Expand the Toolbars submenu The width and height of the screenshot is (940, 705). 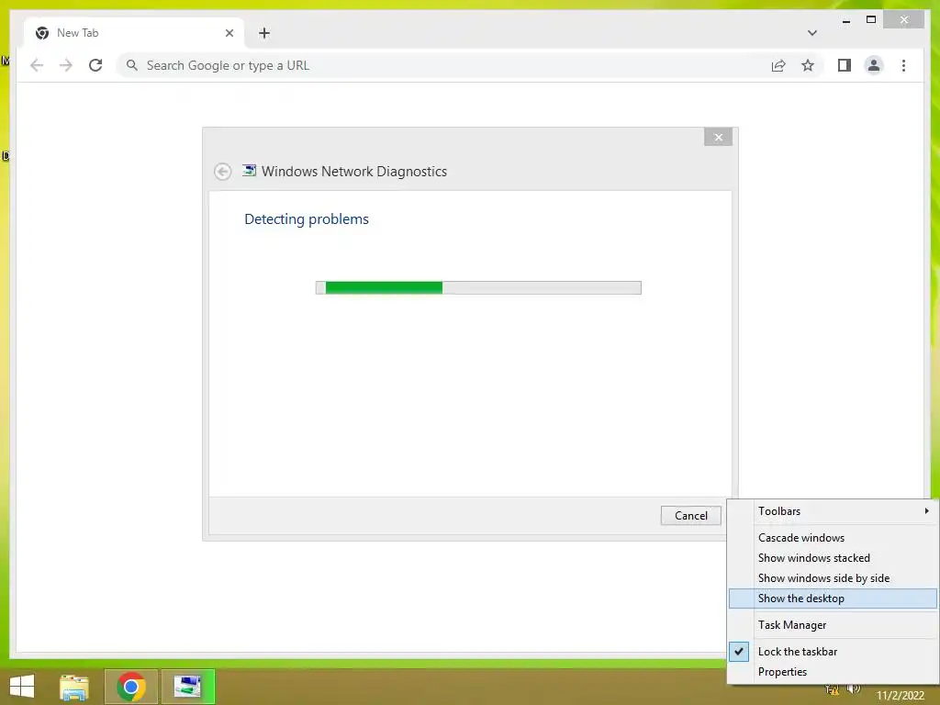pyautogui.click(x=833, y=510)
